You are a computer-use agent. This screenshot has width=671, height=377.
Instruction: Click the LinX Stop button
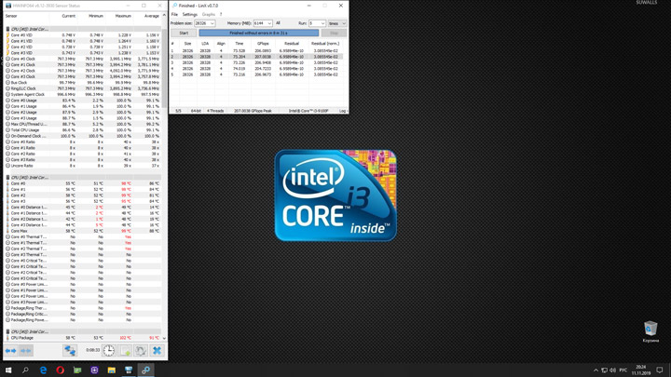click(334, 33)
